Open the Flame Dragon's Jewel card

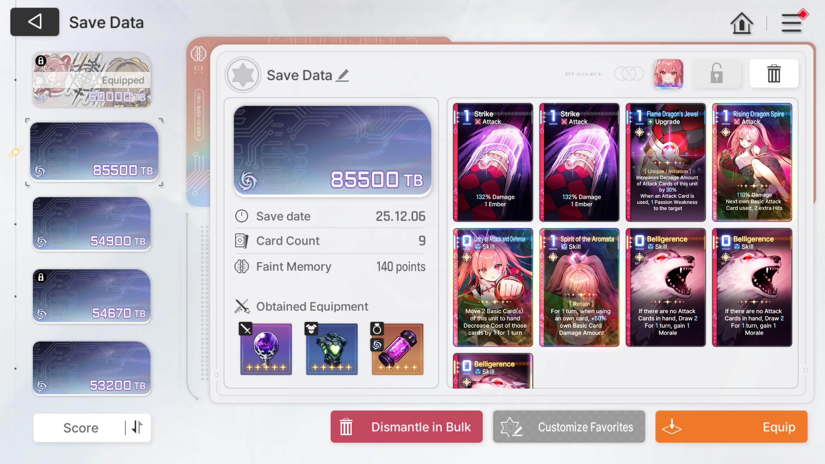point(665,162)
